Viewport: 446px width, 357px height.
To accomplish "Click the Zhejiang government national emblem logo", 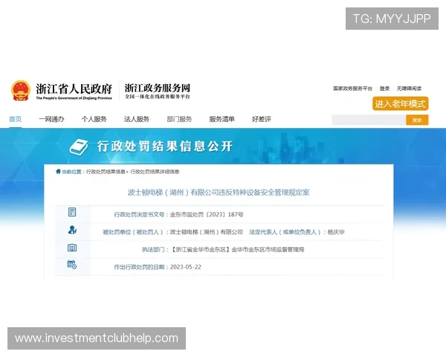I will pos(21,91).
